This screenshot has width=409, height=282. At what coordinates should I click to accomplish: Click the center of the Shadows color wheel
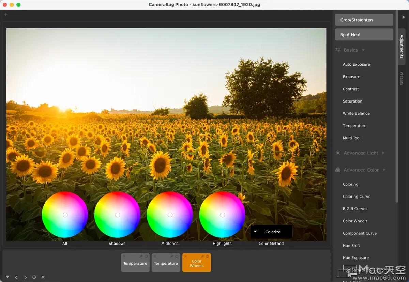118,215
